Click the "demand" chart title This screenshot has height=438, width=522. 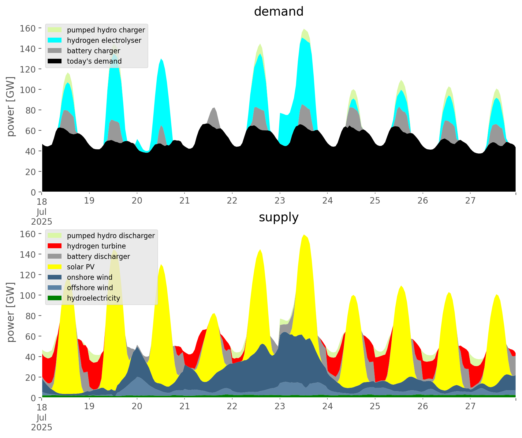tap(278, 12)
